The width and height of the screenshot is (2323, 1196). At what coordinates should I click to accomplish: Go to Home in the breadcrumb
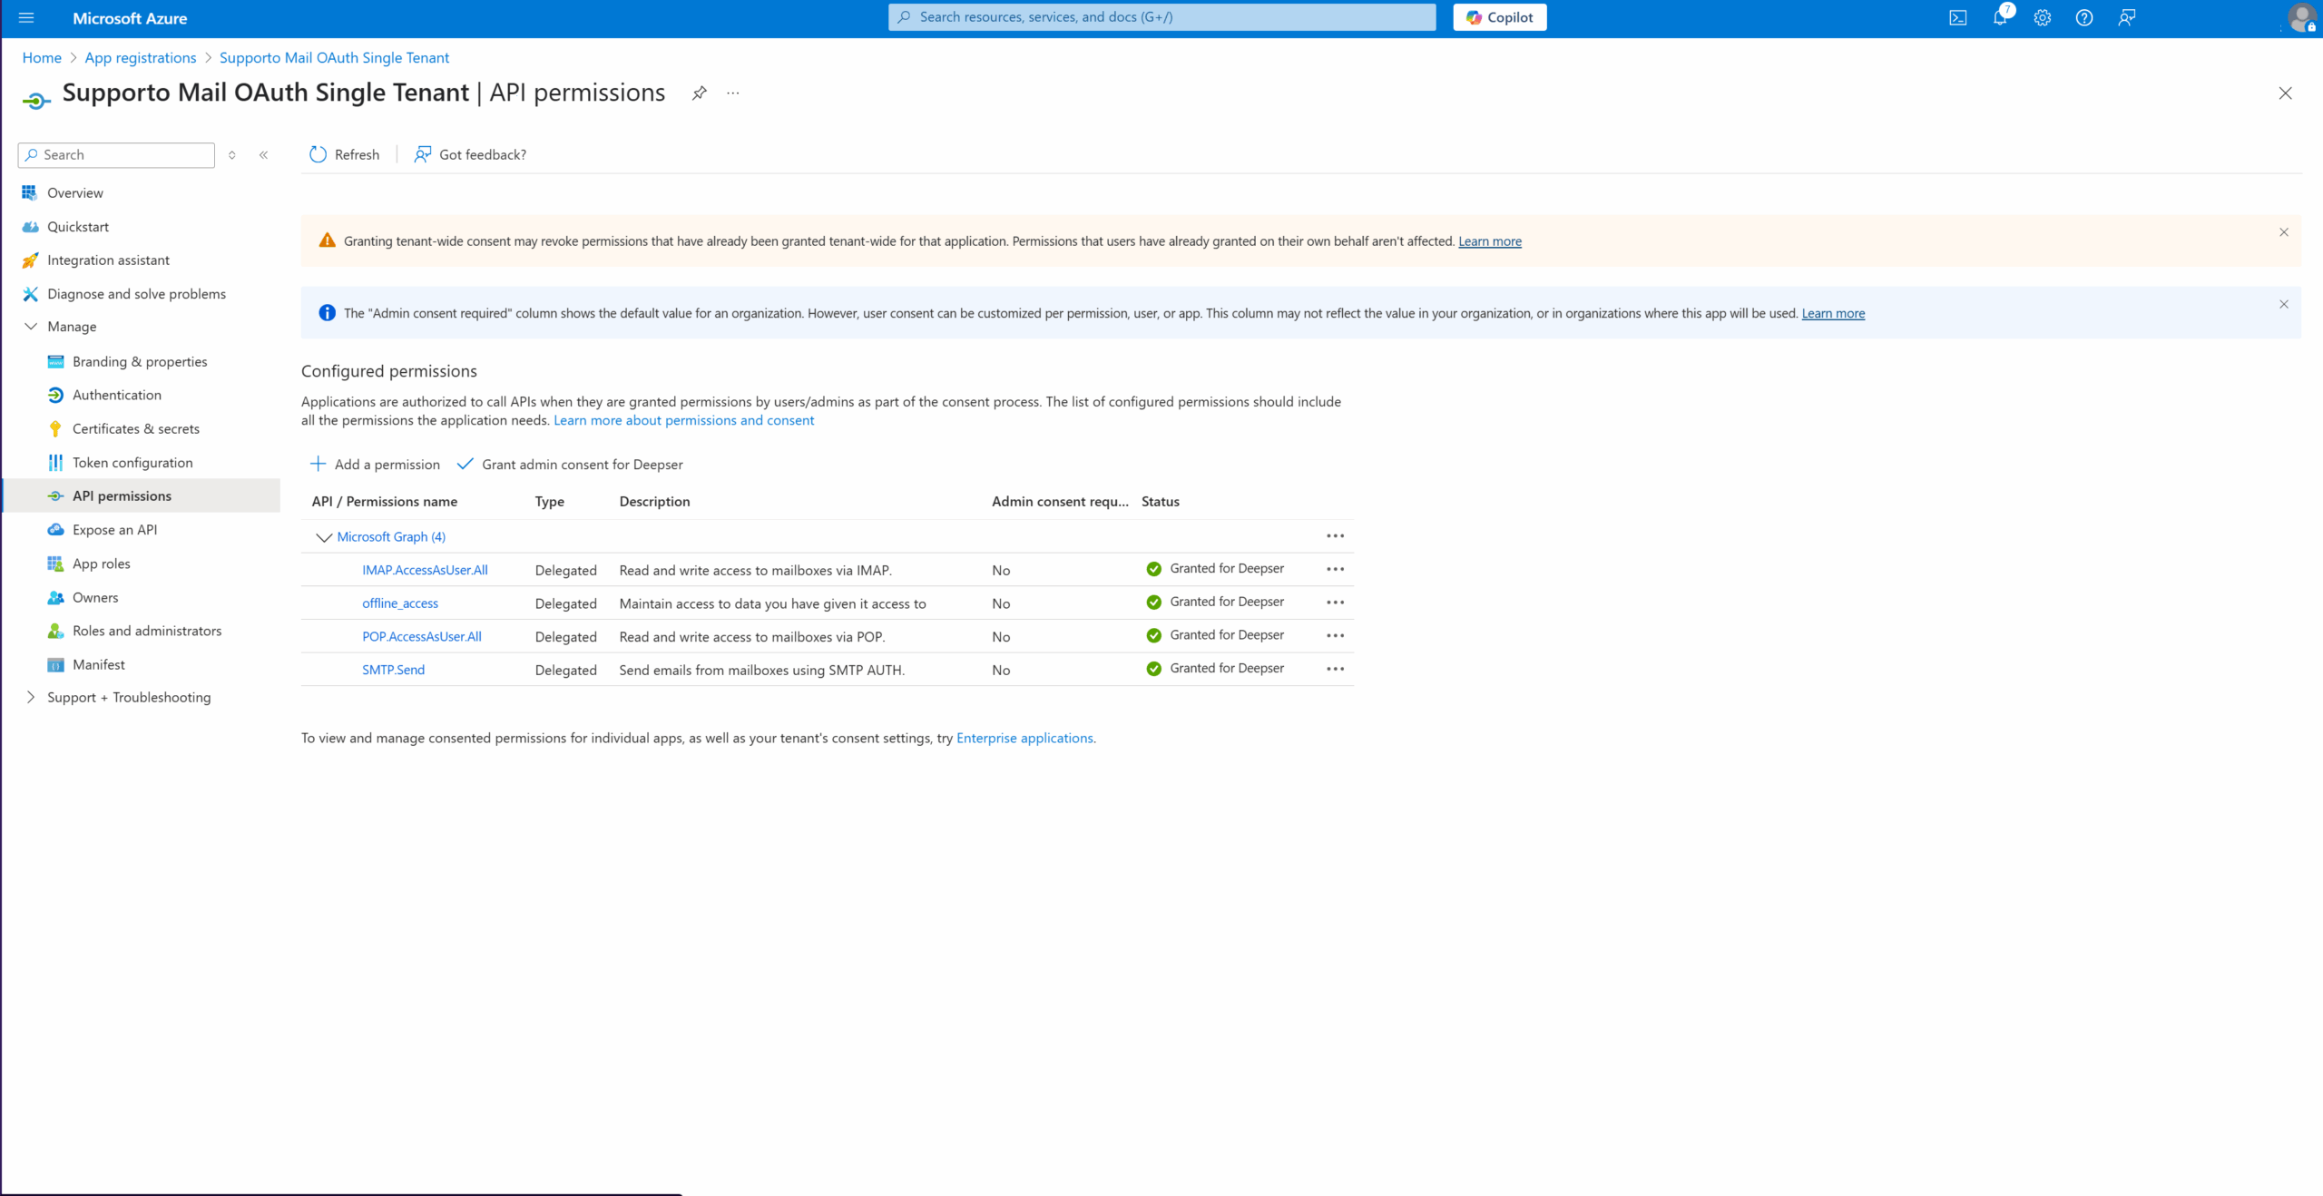tap(42, 58)
